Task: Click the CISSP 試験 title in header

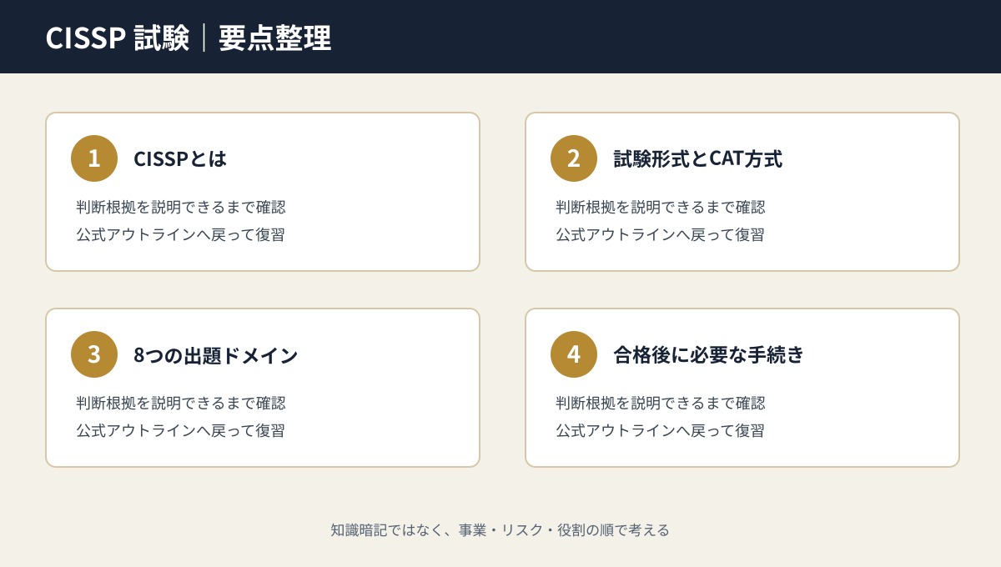Action: [118, 38]
